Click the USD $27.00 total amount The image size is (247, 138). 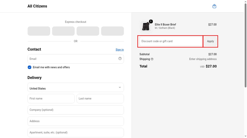(208, 66)
